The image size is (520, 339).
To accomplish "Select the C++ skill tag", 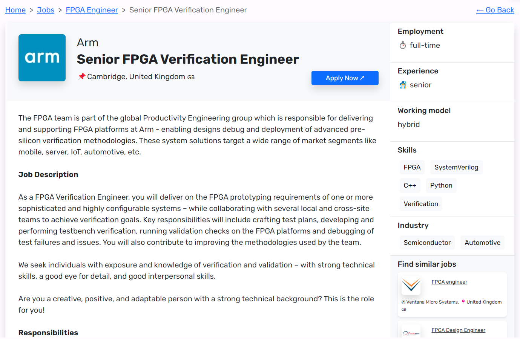I will (x=410, y=185).
